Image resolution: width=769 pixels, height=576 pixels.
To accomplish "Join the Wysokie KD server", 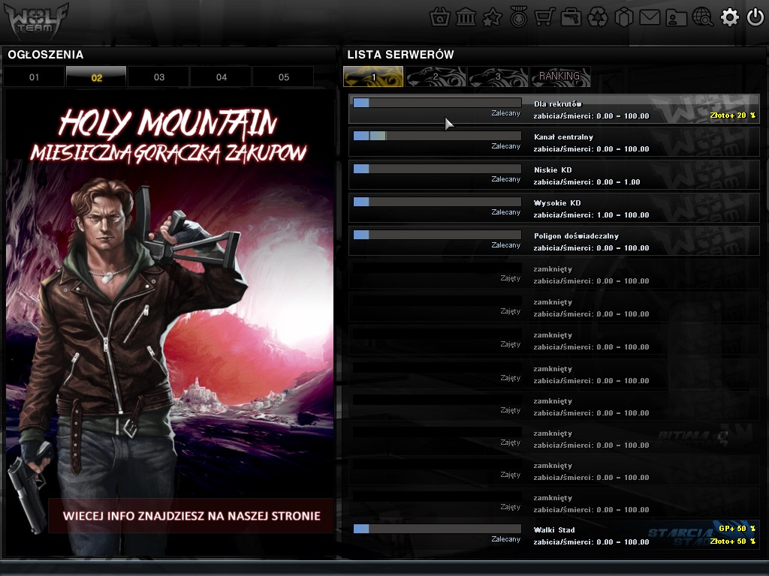I will tap(554, 208).
